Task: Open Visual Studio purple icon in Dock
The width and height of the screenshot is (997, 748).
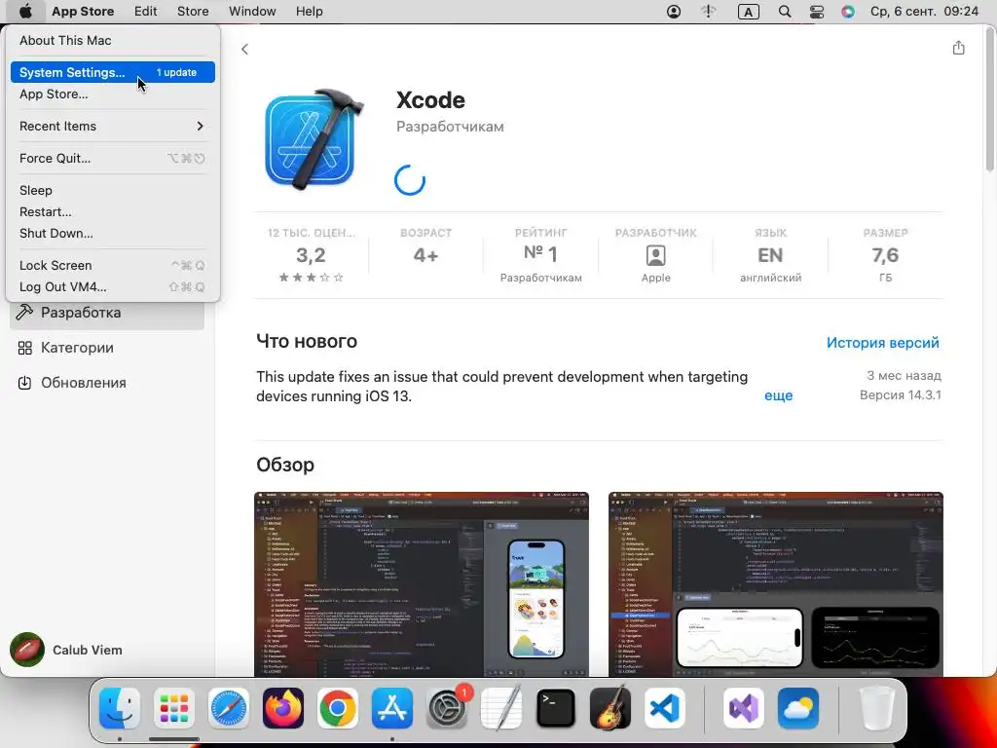Action: tap(743, 708)
